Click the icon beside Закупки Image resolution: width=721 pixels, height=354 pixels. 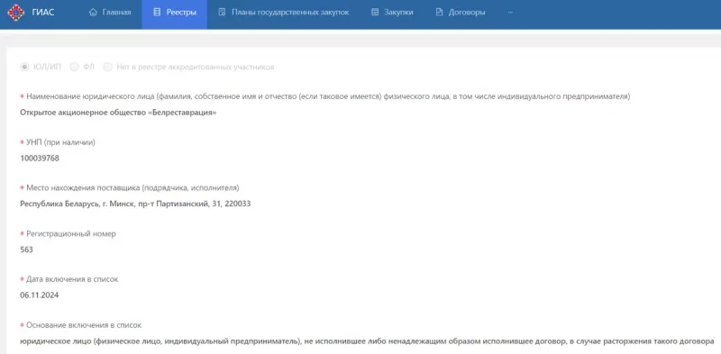(375, 13)
